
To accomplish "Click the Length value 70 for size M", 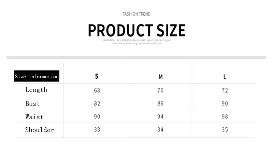I will tap(160, 90).
